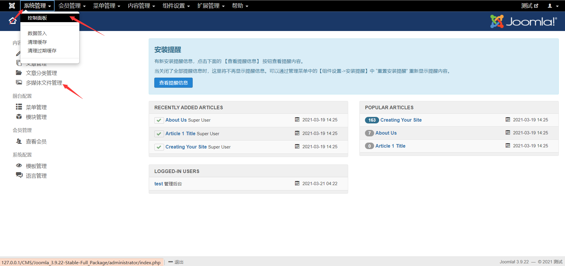Open 模板管理 via its eye icon
Image resolution: width=565 pixels, height=266 pixels.
tap(19, 166)
